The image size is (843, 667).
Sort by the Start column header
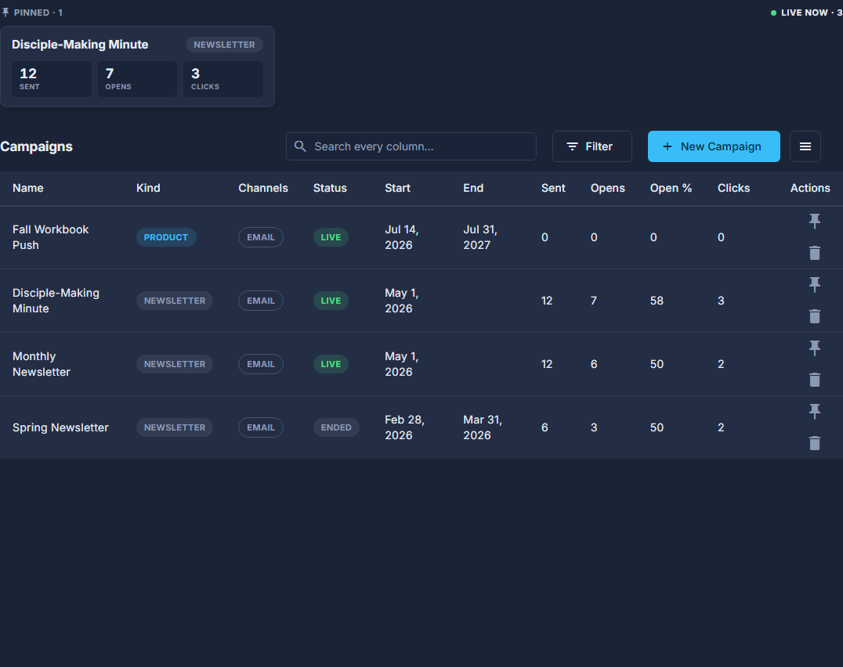pos(398,188)
